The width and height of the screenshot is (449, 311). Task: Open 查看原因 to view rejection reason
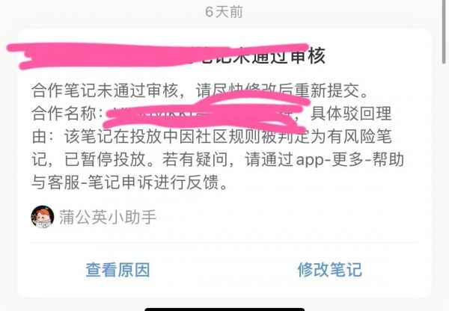pos(118,270)
